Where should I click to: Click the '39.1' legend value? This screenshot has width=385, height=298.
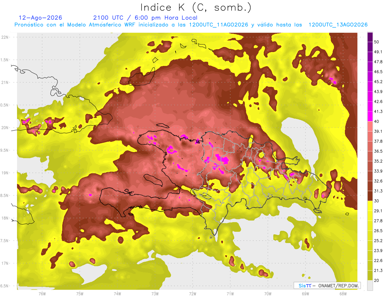click(x=378, y=131)
